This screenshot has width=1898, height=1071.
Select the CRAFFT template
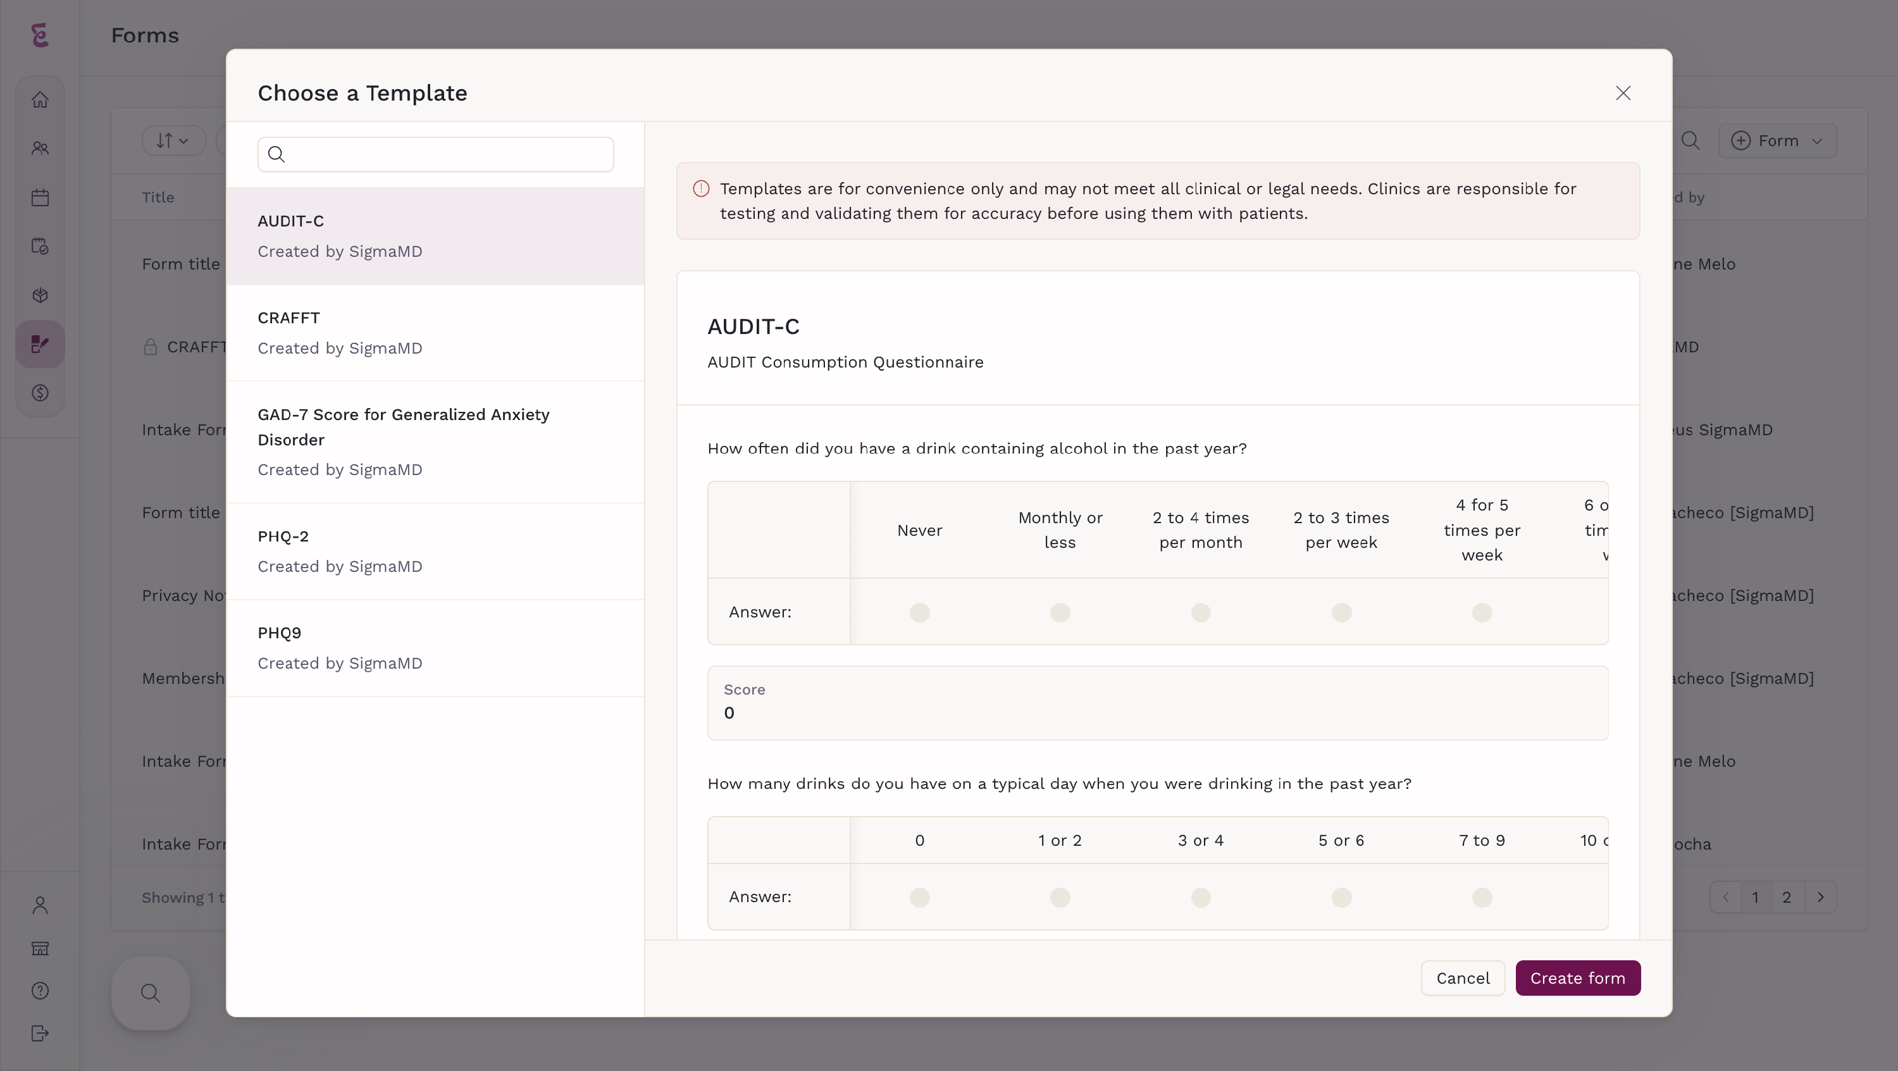click(x=435, y=332)
